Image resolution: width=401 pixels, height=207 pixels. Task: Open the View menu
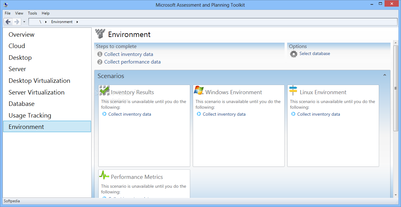[19, 13]
